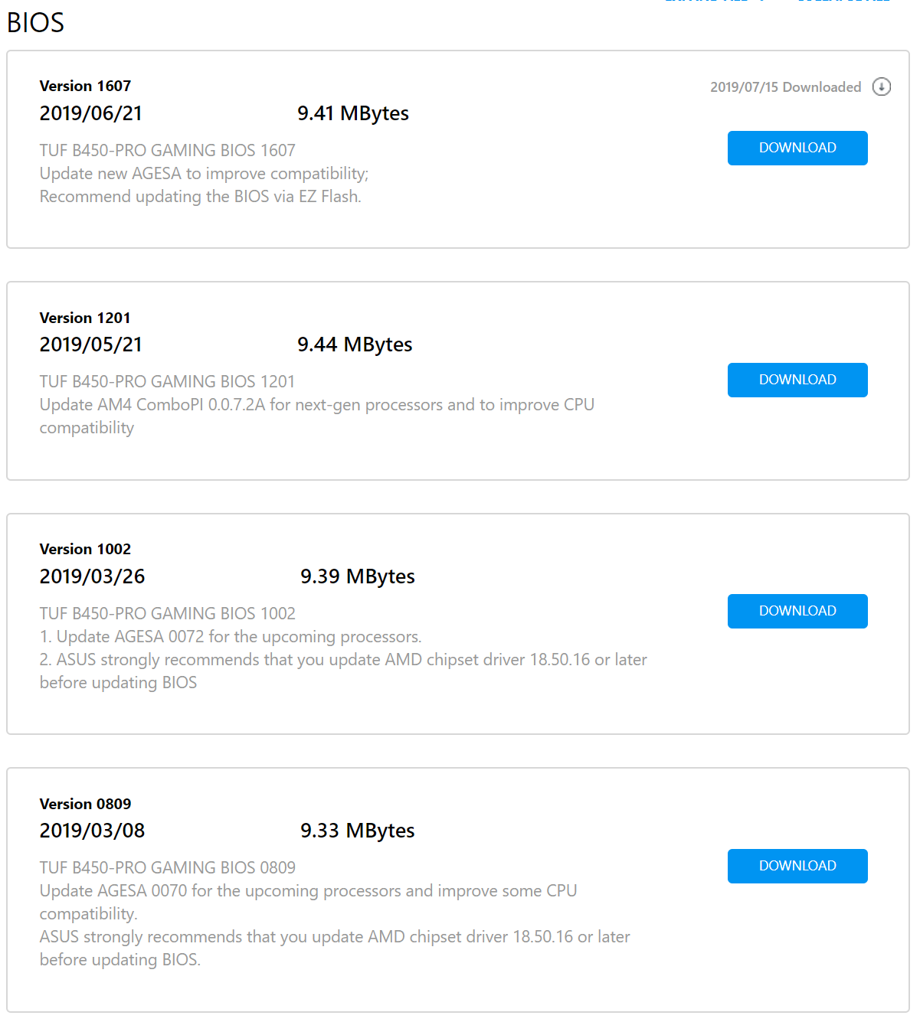The height and width of the screenshot is (1035, 920).
Task: Click the BIOS section heading
Action: coord(35,23)
